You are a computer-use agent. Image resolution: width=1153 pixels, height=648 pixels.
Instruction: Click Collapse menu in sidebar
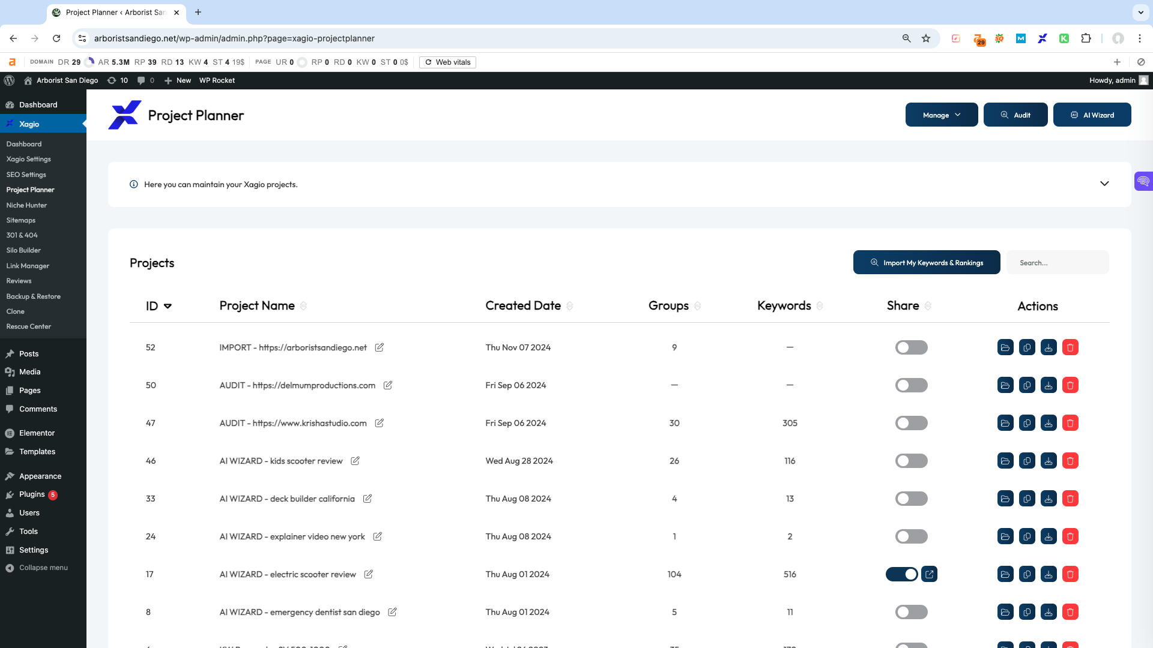pyautogui.click(x=43, y=568)
